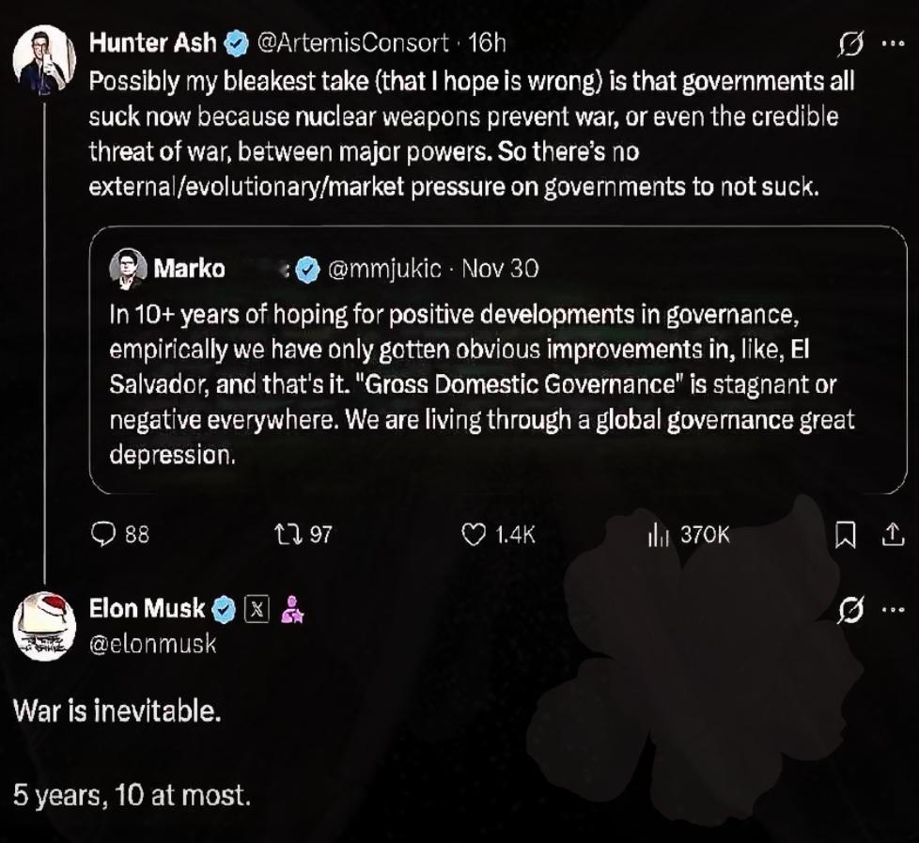Screen dimensions: 919x843
Task: Open Elon Musk's profile avatar
Action: [x=44, y=627]
